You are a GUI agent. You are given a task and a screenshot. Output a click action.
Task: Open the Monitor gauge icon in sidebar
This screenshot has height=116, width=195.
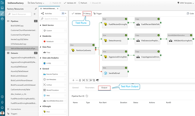pos(2,19)
